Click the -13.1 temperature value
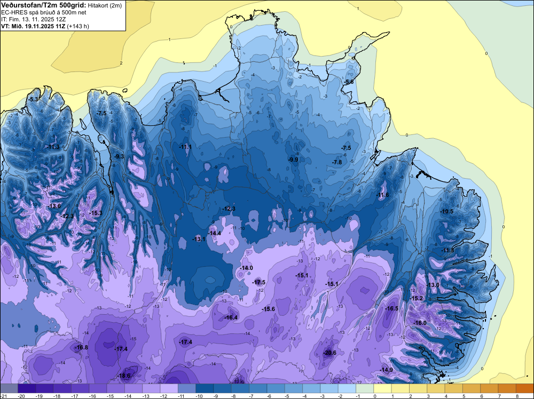This screenshot has height=399, width=534. tap(199, 239)
